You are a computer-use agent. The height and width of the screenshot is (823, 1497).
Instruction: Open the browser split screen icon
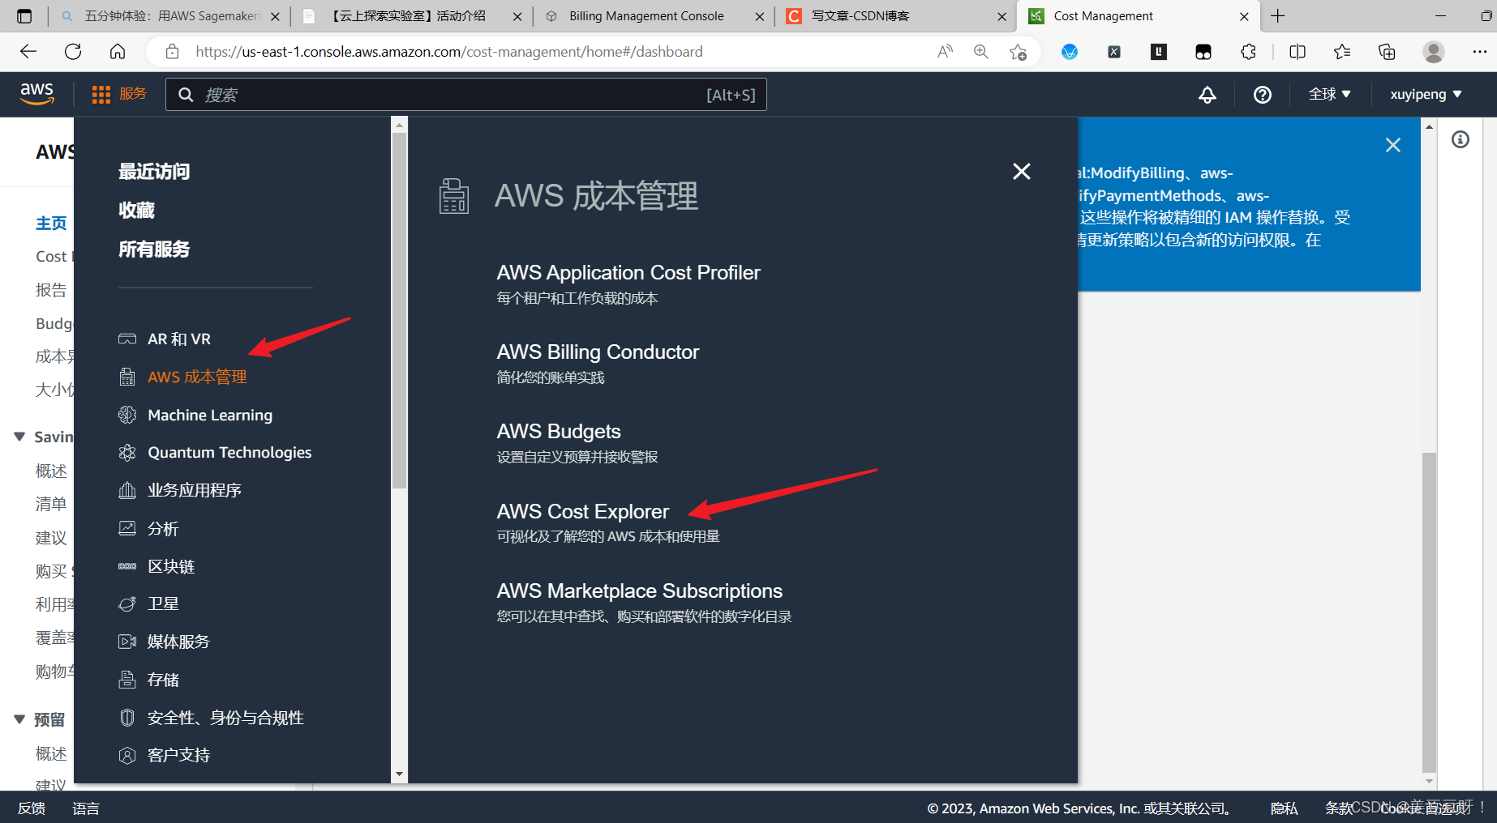coord(1298,52)
